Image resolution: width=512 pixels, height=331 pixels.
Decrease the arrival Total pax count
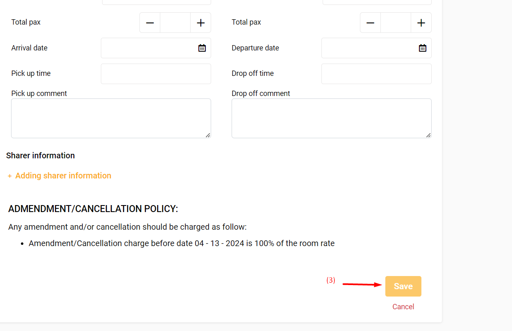click(150, 23)
